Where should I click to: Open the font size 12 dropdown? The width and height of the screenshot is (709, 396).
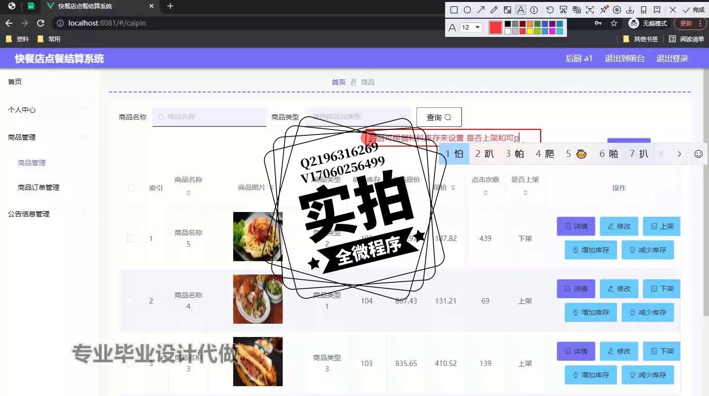(x=471, y=28)
